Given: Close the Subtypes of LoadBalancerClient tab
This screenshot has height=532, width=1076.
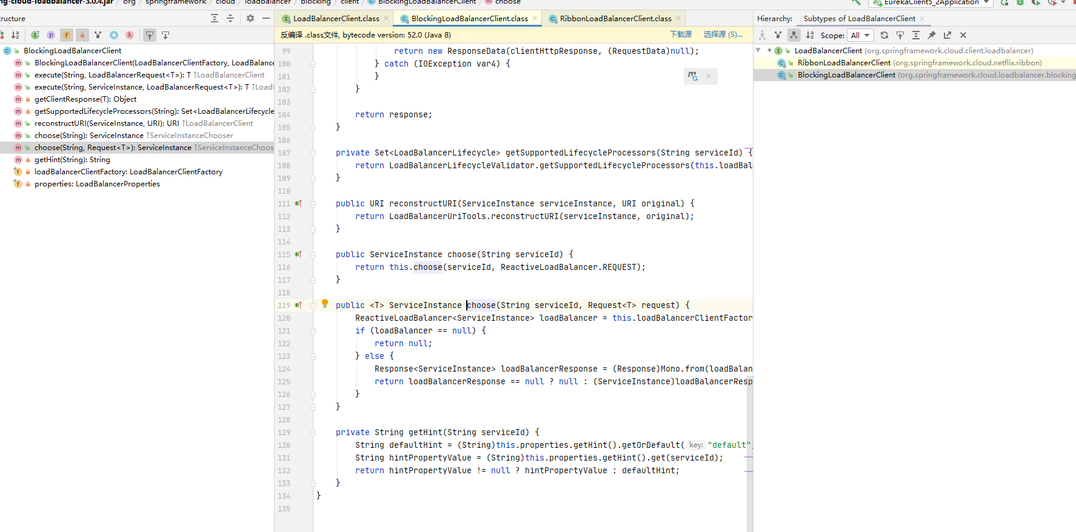Looking at the screenshot, I should 922,19.
